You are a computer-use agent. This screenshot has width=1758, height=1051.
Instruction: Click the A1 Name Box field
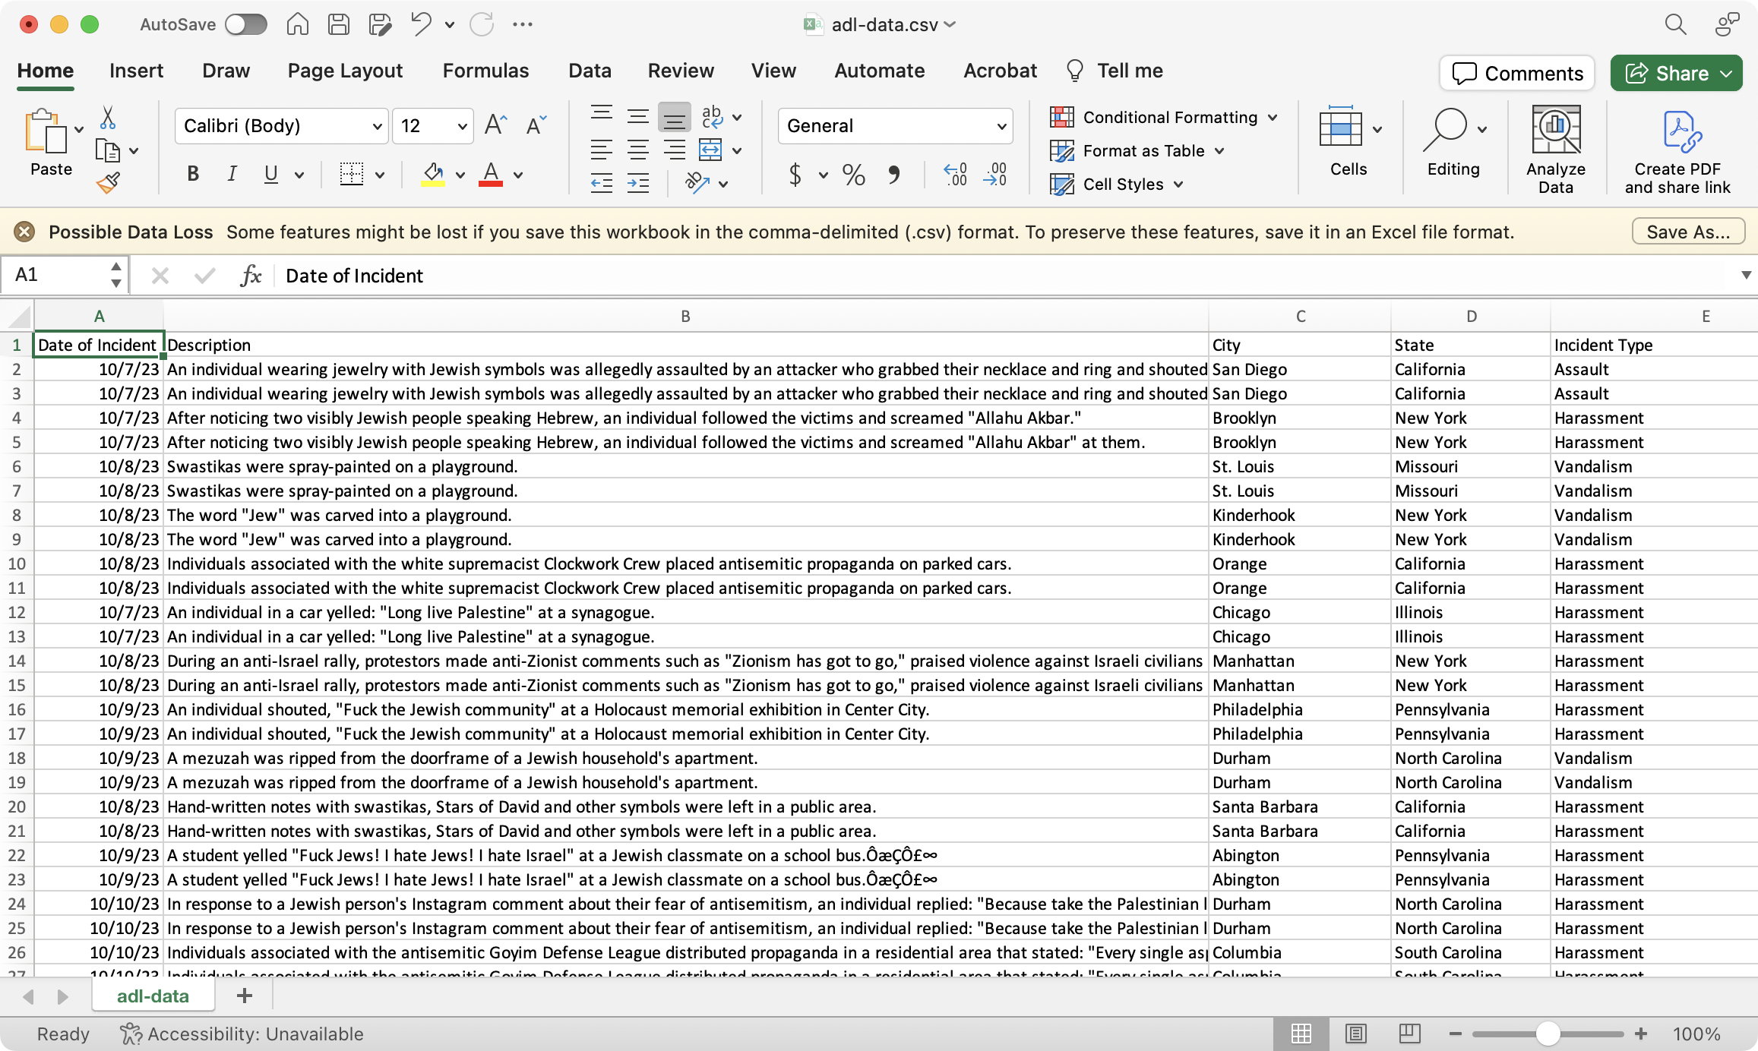tap(53, 275)
